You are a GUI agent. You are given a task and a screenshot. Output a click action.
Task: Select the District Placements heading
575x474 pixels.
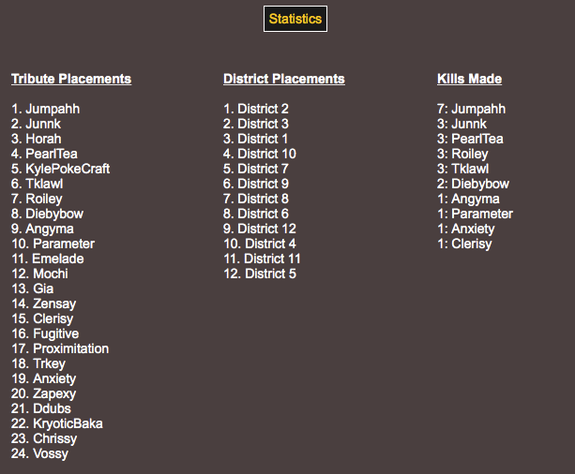pos(284,79)
